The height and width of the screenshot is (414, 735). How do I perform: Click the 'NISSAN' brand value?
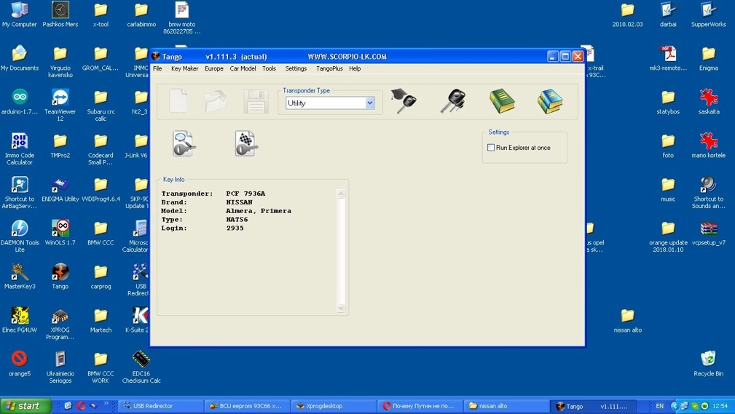click(x=239, y=202)
